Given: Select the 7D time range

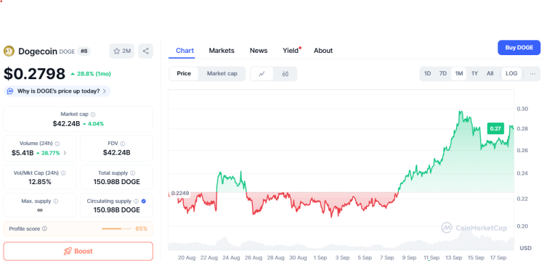Looking at the screenshot, I should point(443,74).
